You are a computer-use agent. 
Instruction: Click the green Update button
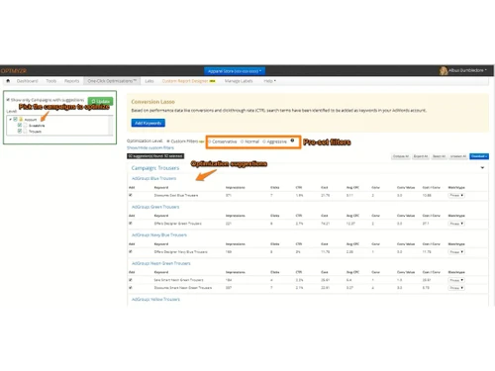[x=100, y=101]
